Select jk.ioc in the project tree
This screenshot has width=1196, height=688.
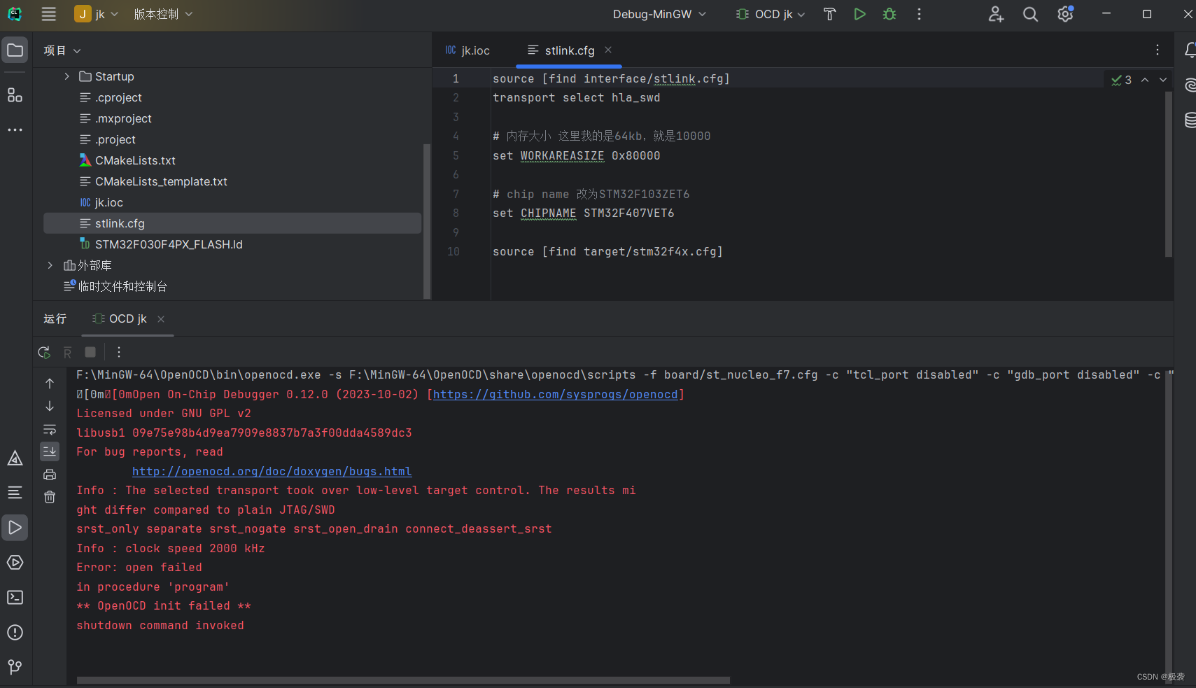point(101,202)
